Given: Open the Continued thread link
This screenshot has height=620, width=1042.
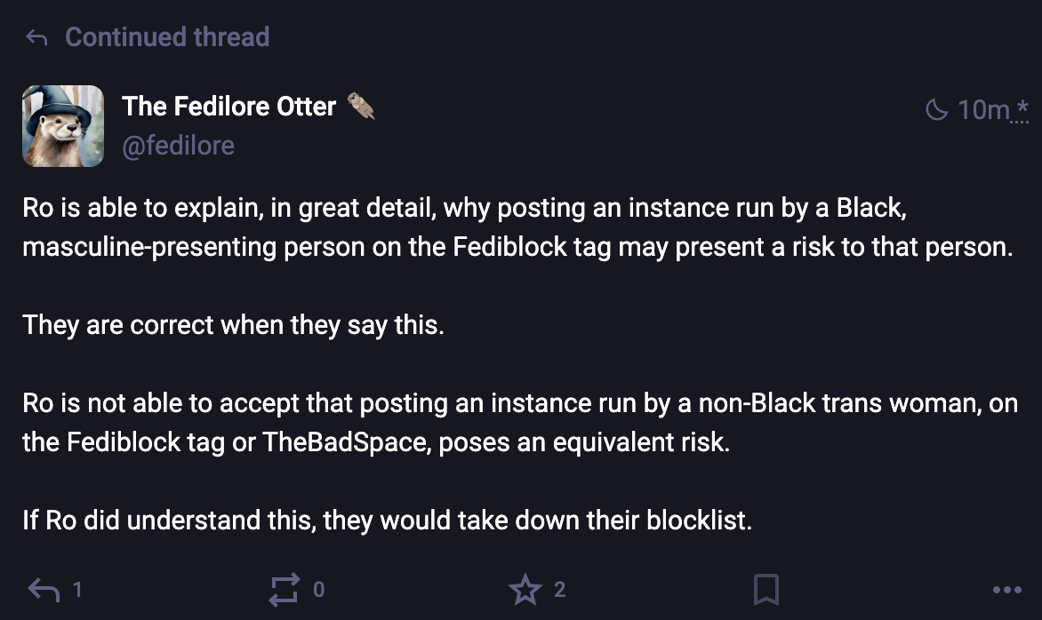Looking at the screenshot, I should tap(167, 37).
